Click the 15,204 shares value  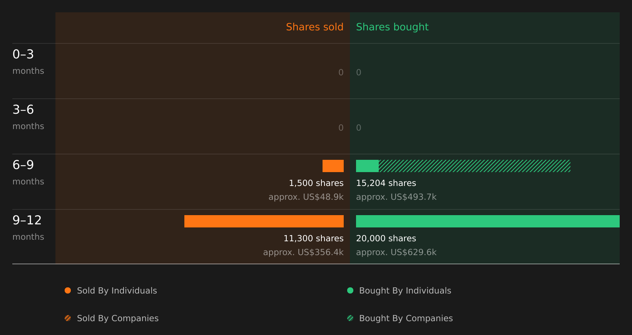(x=386, y=183)
